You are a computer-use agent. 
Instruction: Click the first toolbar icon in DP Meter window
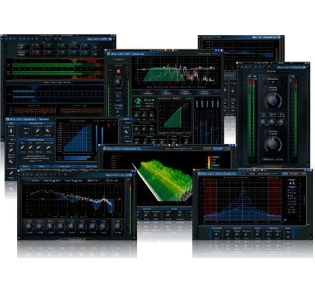(x=7, y=39)
